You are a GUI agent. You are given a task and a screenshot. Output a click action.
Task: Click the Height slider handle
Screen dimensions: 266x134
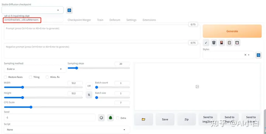click(23, 98)
